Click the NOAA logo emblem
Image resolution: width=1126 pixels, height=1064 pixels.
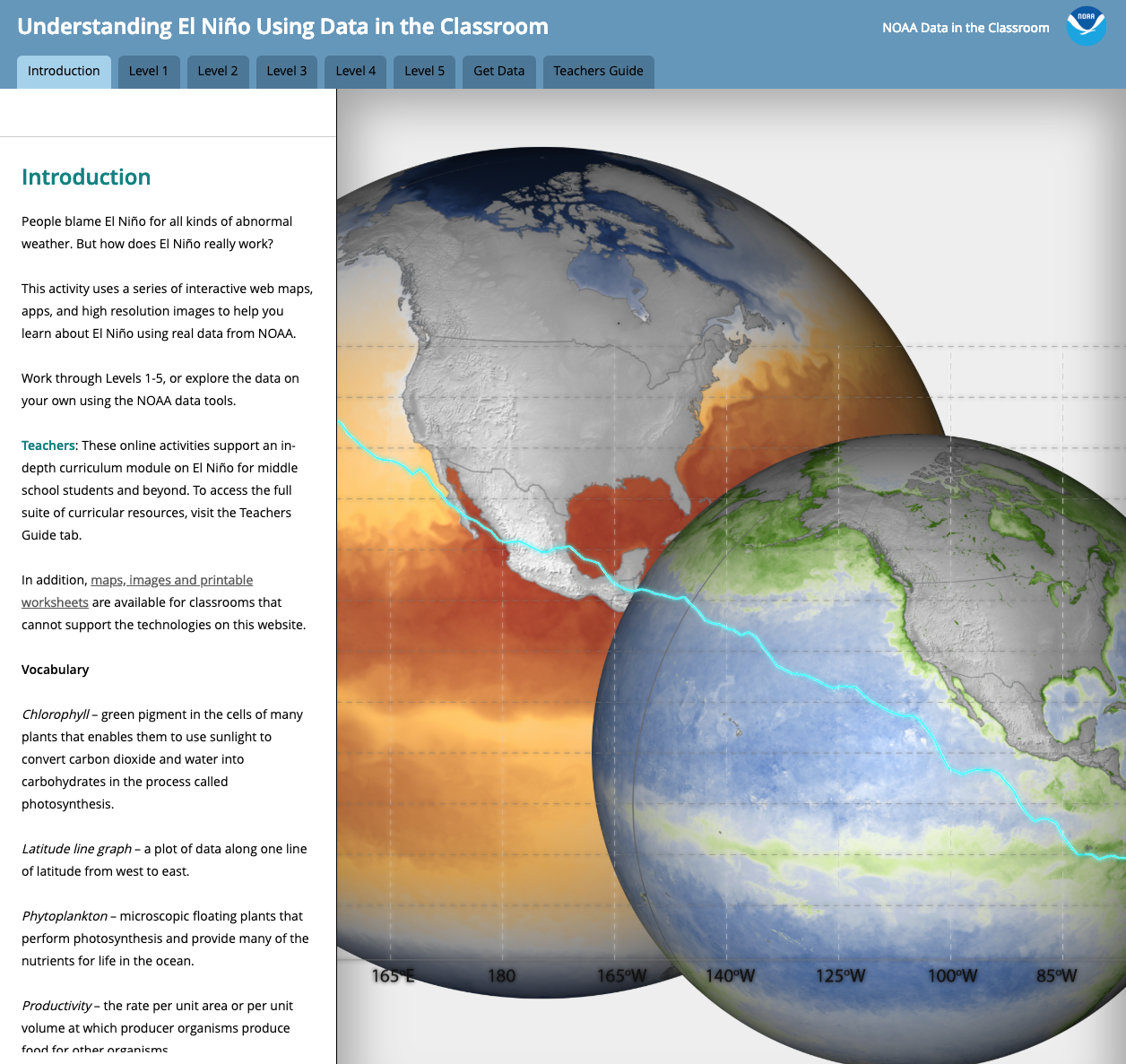click(x=1085, y=27)
